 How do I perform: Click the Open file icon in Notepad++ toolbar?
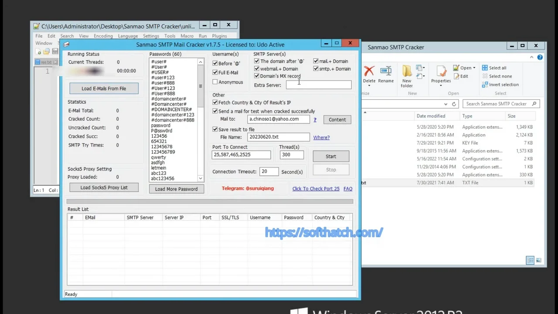pos(47,51)
